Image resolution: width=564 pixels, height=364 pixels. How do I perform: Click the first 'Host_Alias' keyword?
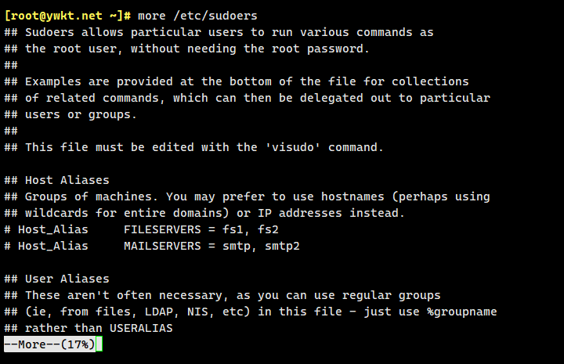[x=54, y=229]
